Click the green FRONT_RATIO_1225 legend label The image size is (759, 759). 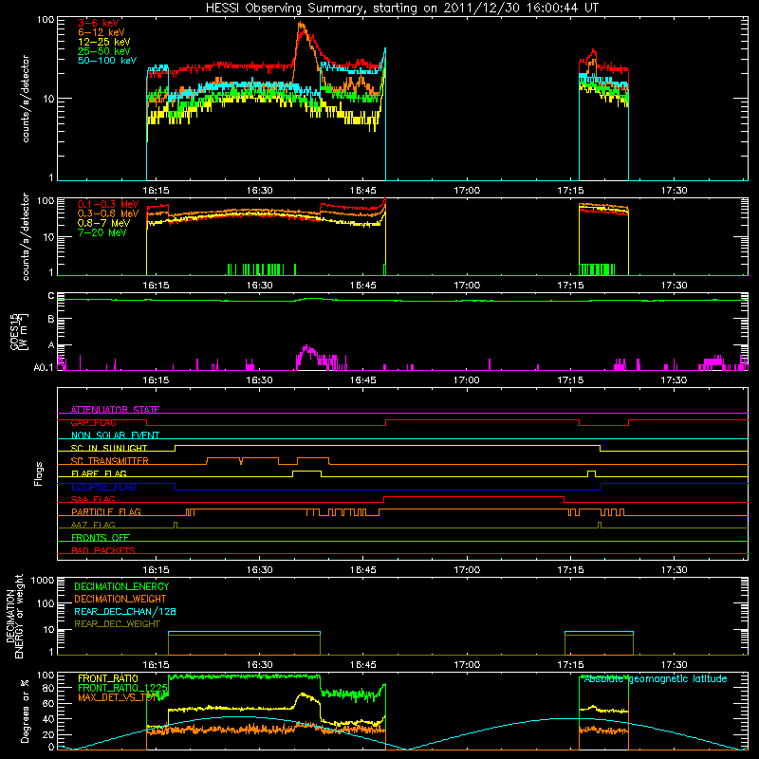click(x=122, y=688)
